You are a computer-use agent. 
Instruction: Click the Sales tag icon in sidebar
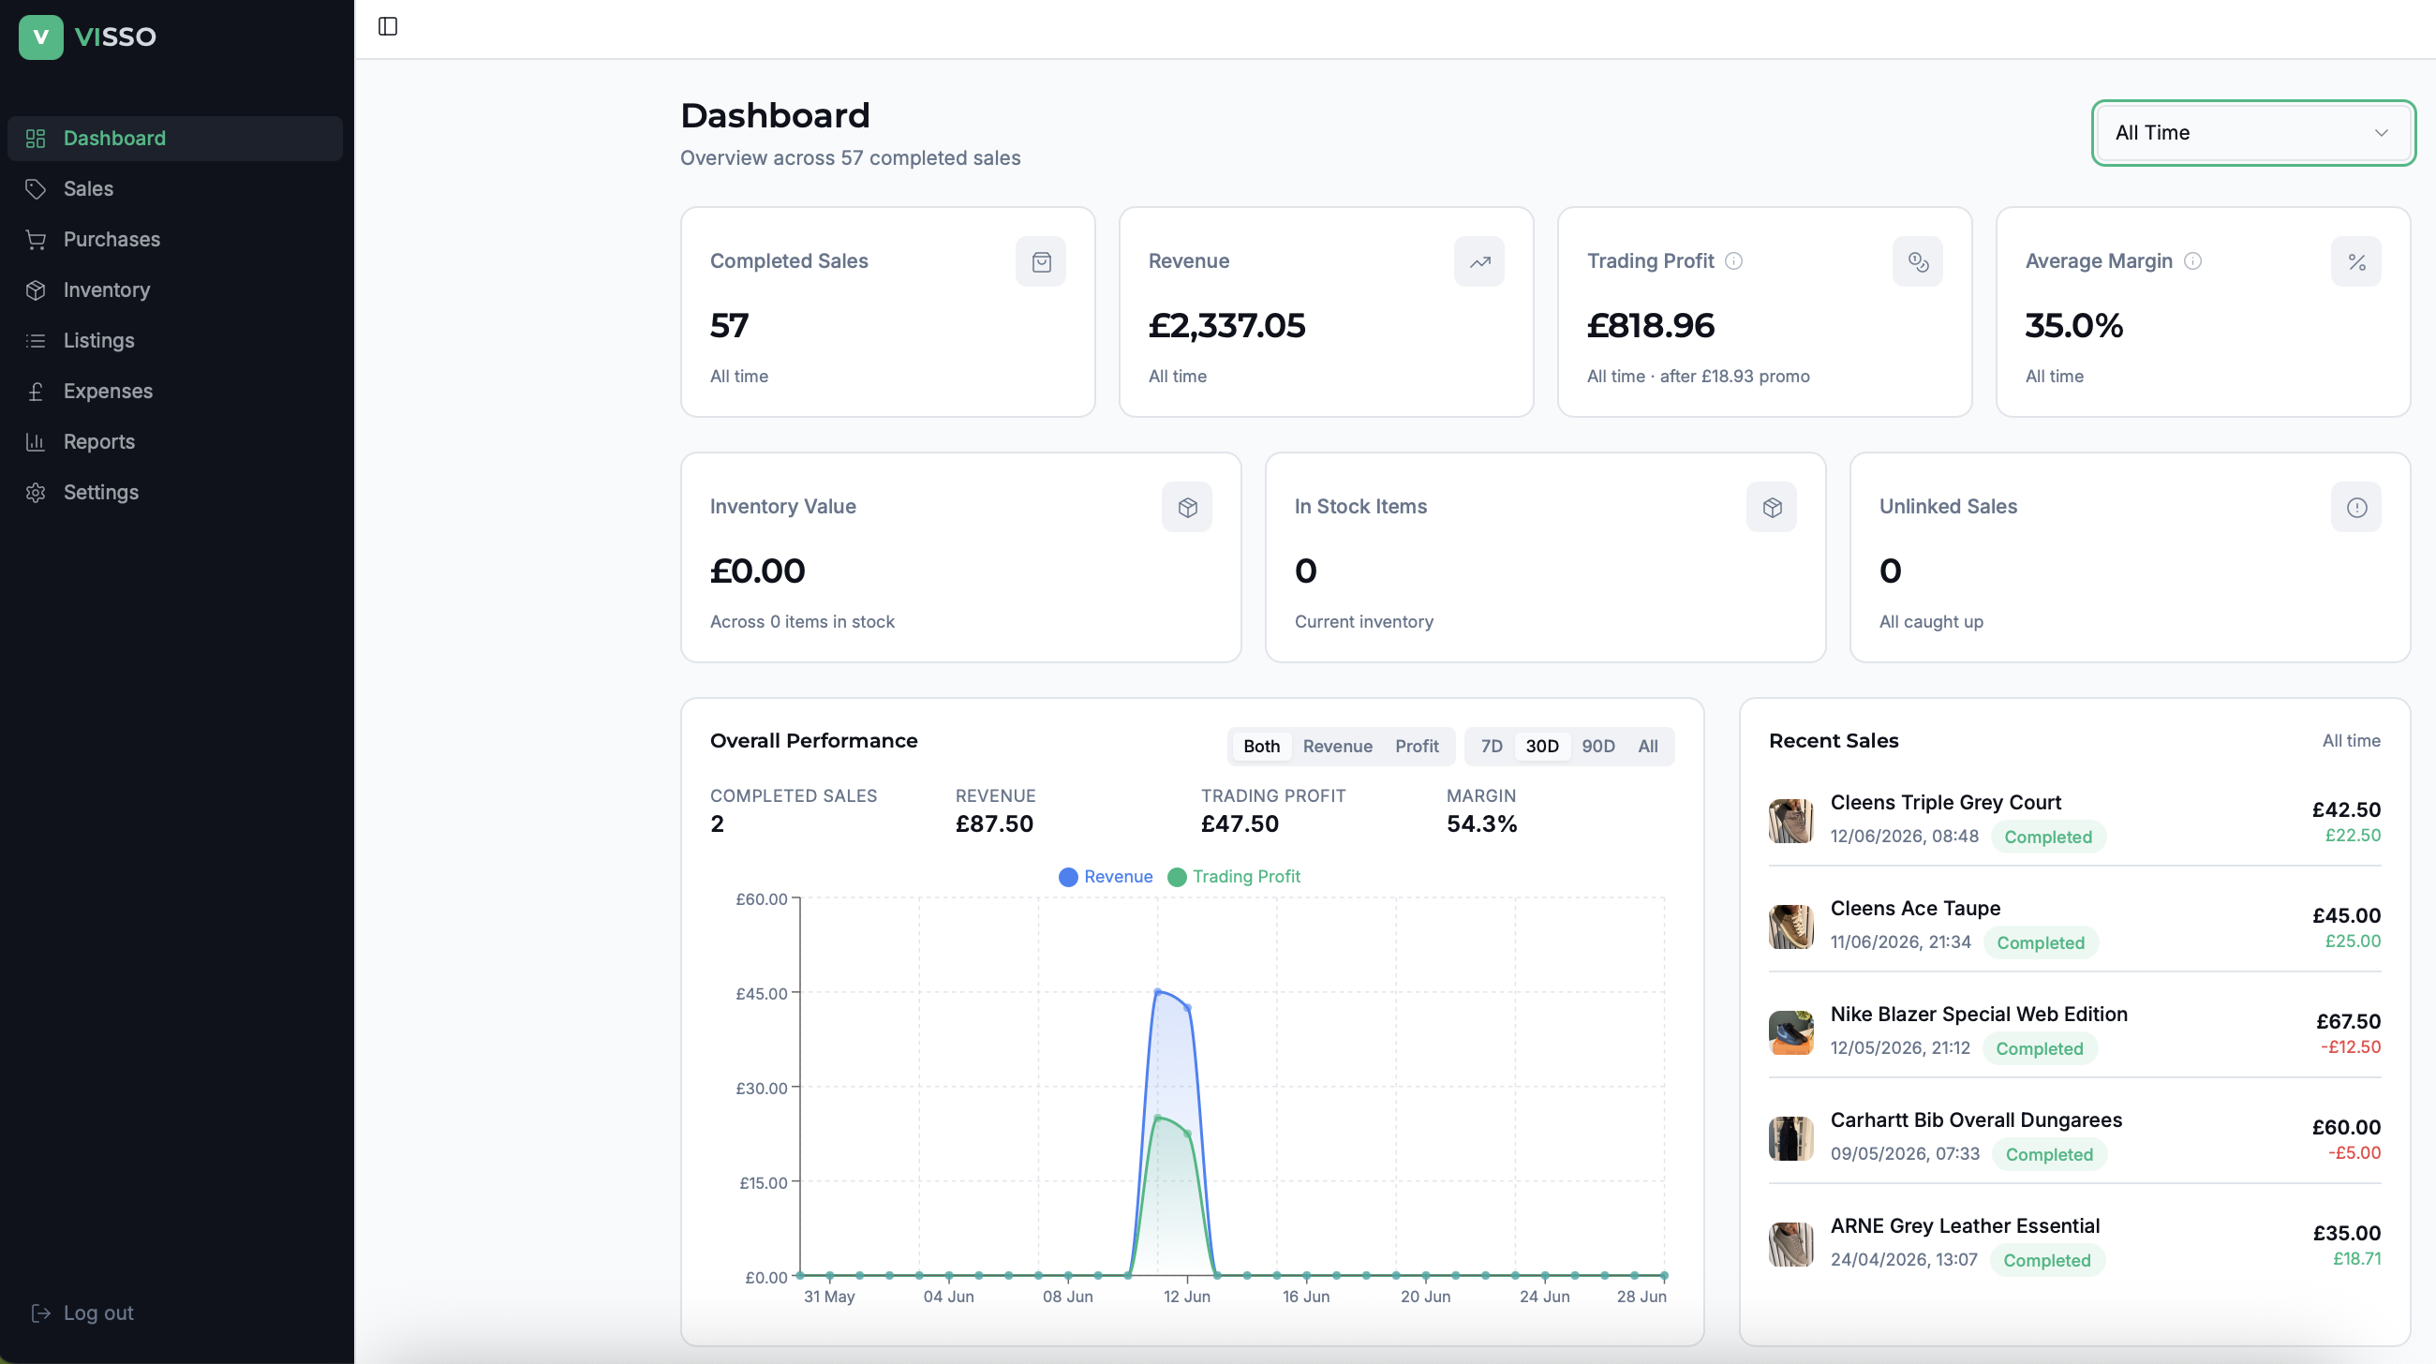(x=36, y=189)
